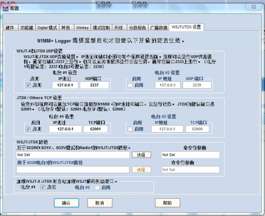Screen dimensions: 265x216
Task: Click the 取消 button
Action: tap(100, 203)
